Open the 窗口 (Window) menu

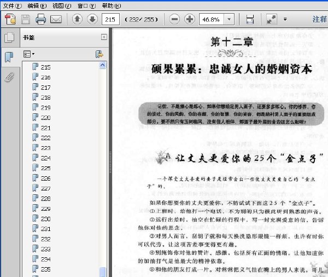pos(86,6)
